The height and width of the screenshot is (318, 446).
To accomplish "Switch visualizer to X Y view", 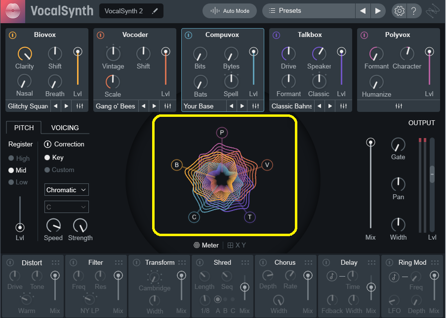I will click(237, 246).
